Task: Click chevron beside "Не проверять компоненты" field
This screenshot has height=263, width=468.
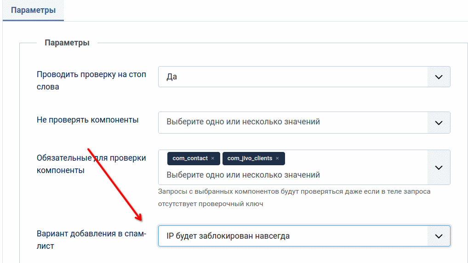Action: pos(439,123)
